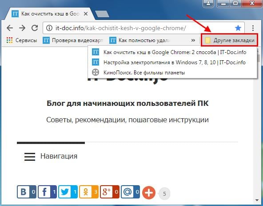The image size is (263, 206).
Task: Toggle the blue bookmark star
Action: point(238,28)
